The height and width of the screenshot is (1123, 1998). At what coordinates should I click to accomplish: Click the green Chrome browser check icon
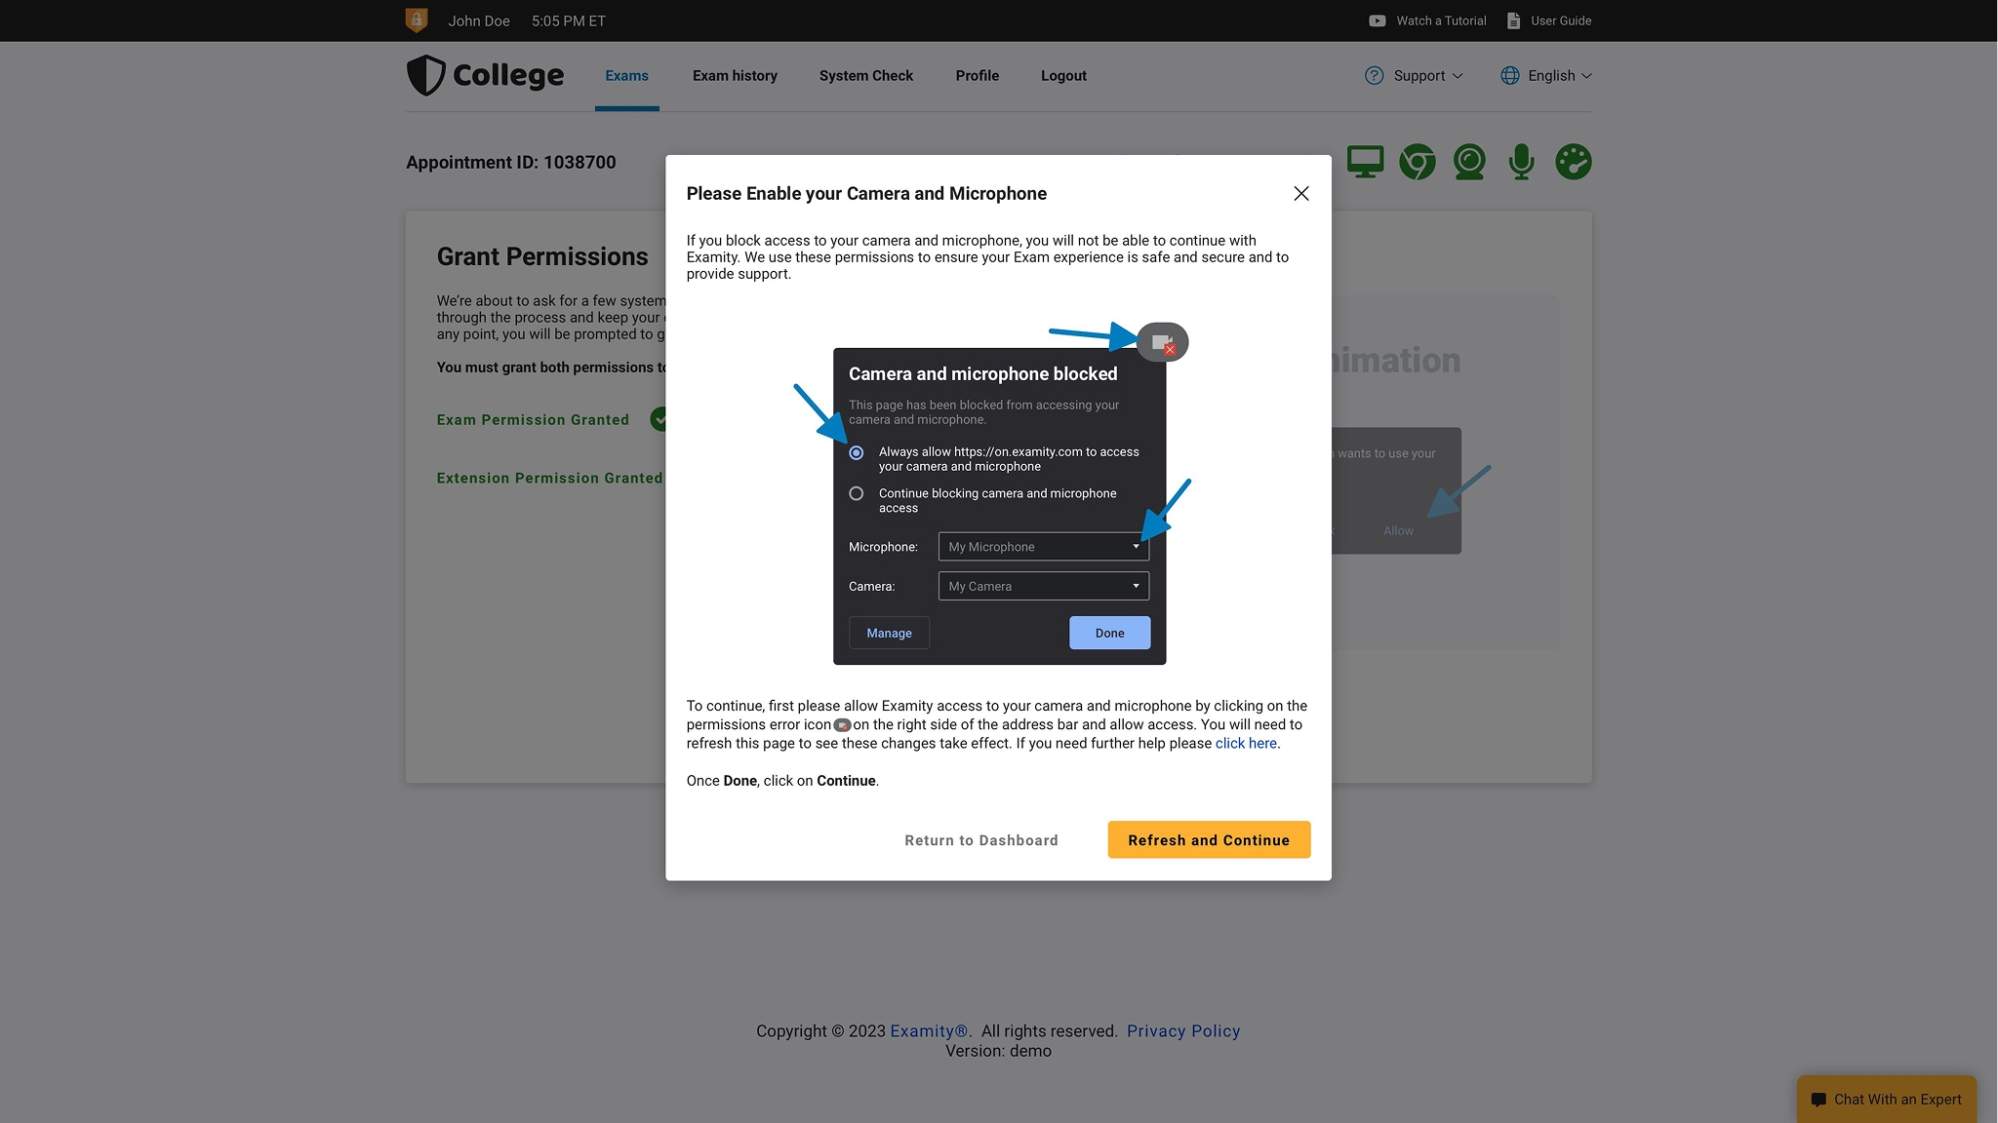tap(1417, 162)
